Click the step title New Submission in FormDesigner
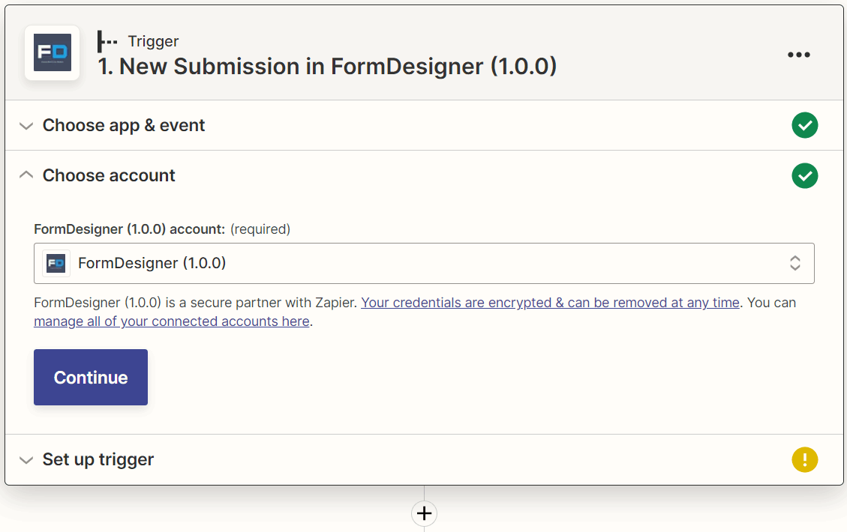The height and width of the screenshot is (532, 847). pos(326,66)
